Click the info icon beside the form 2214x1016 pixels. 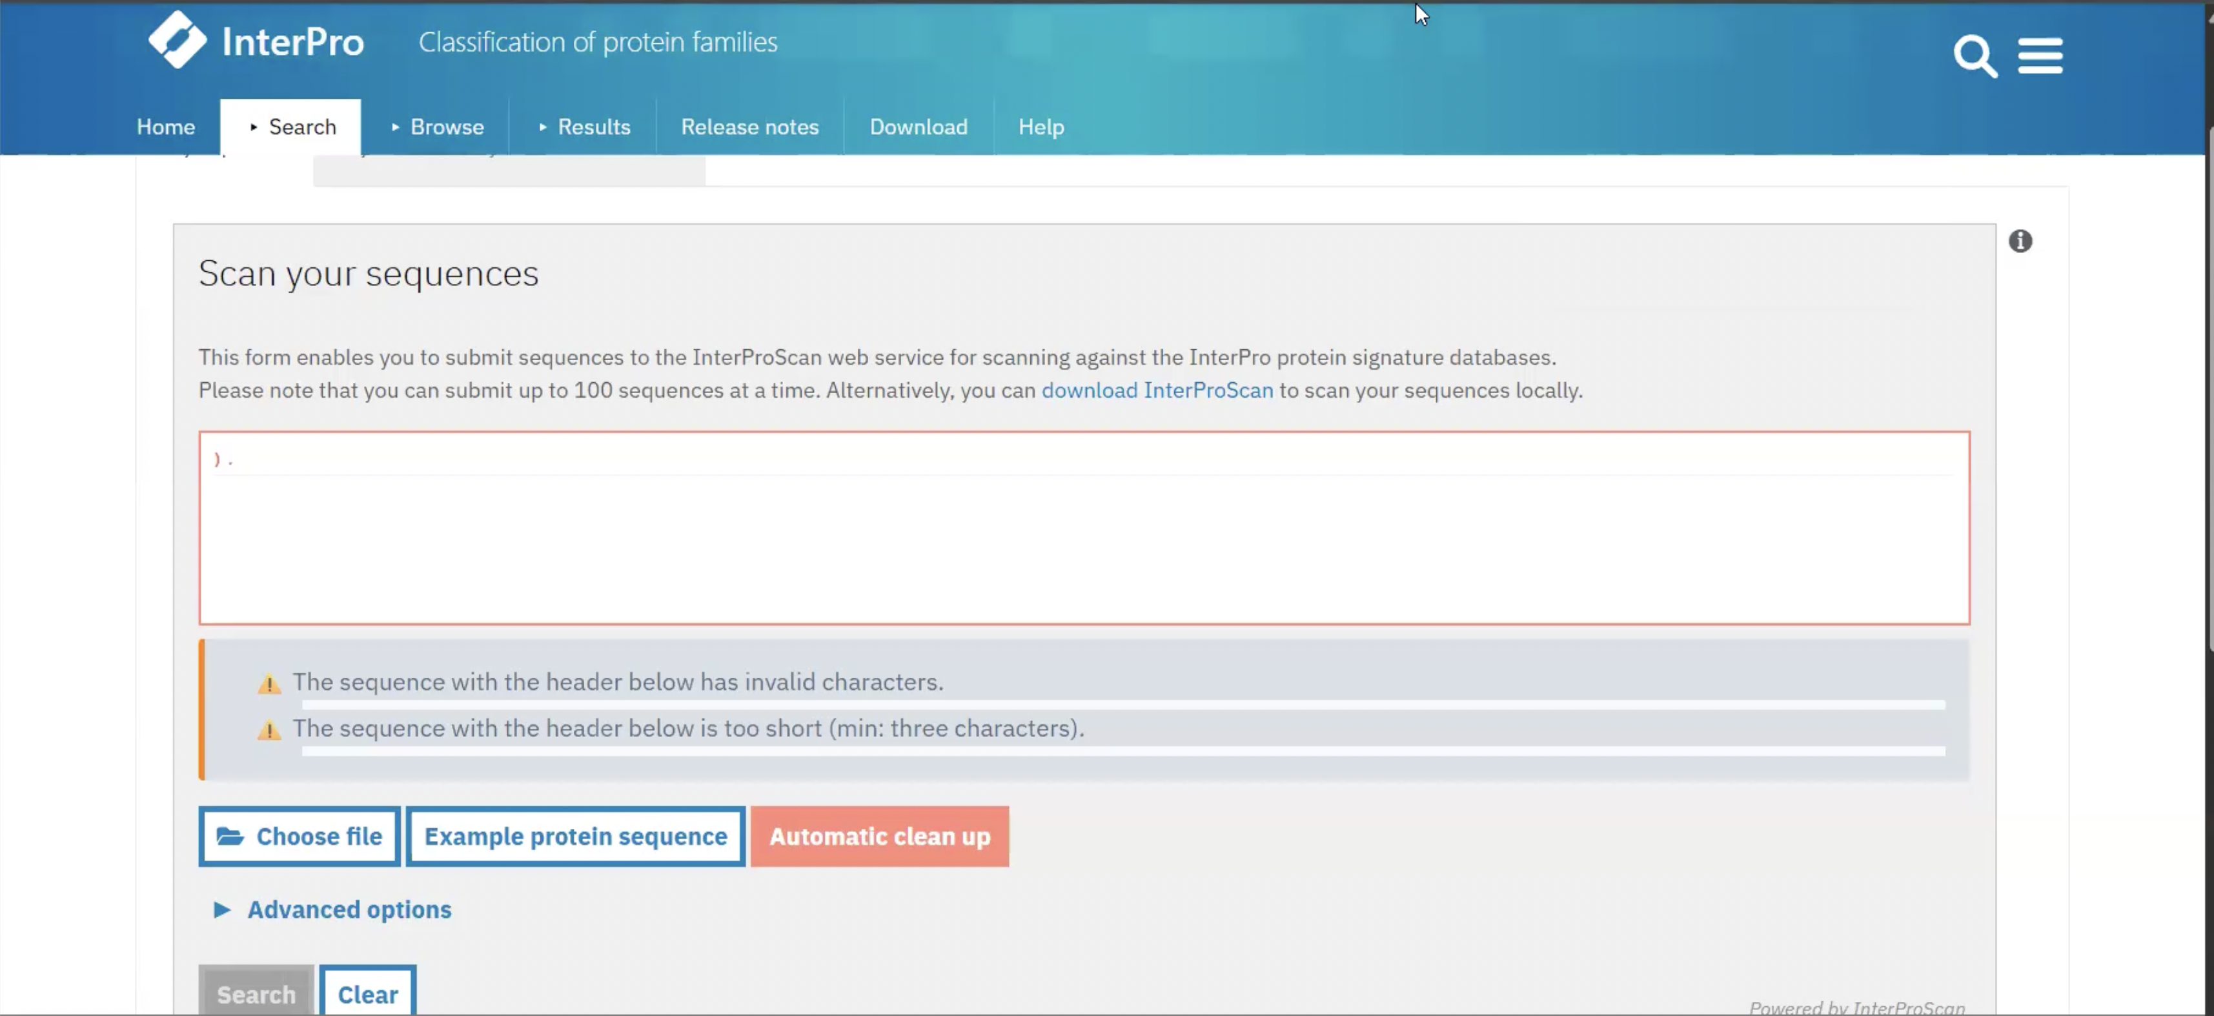(x=2020, y=241)
